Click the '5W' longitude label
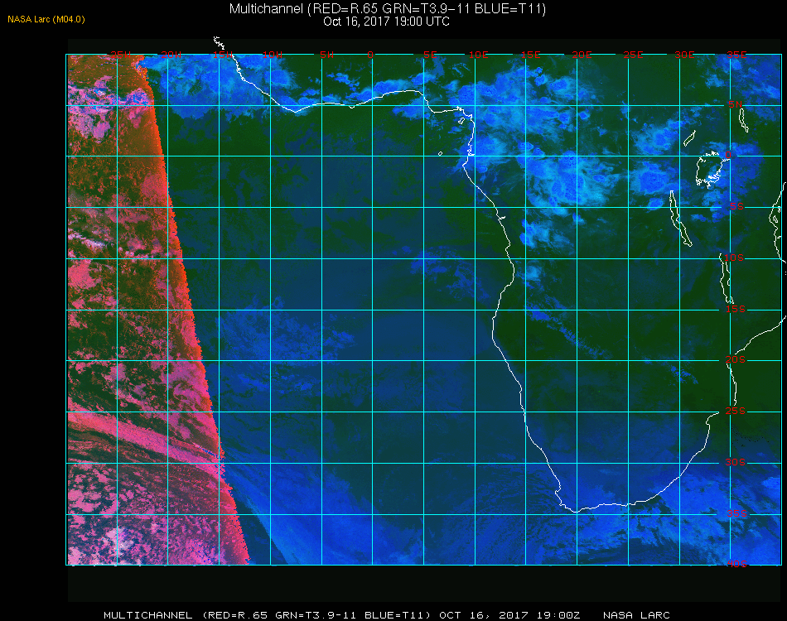This screenshot has height=621, width=787. 326,54
